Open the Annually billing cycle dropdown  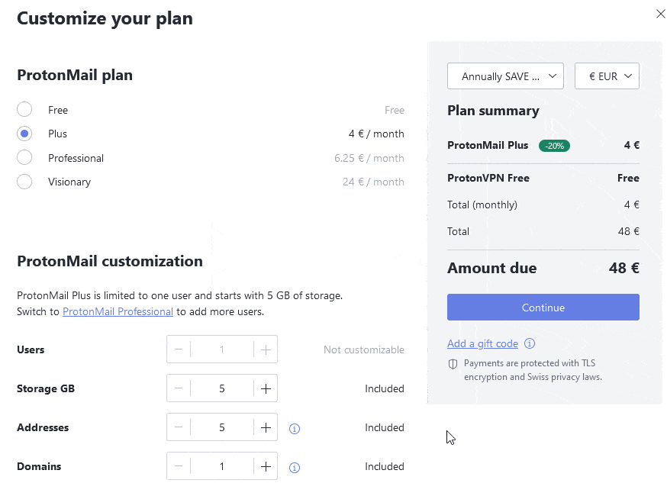(x=505, y=76)
